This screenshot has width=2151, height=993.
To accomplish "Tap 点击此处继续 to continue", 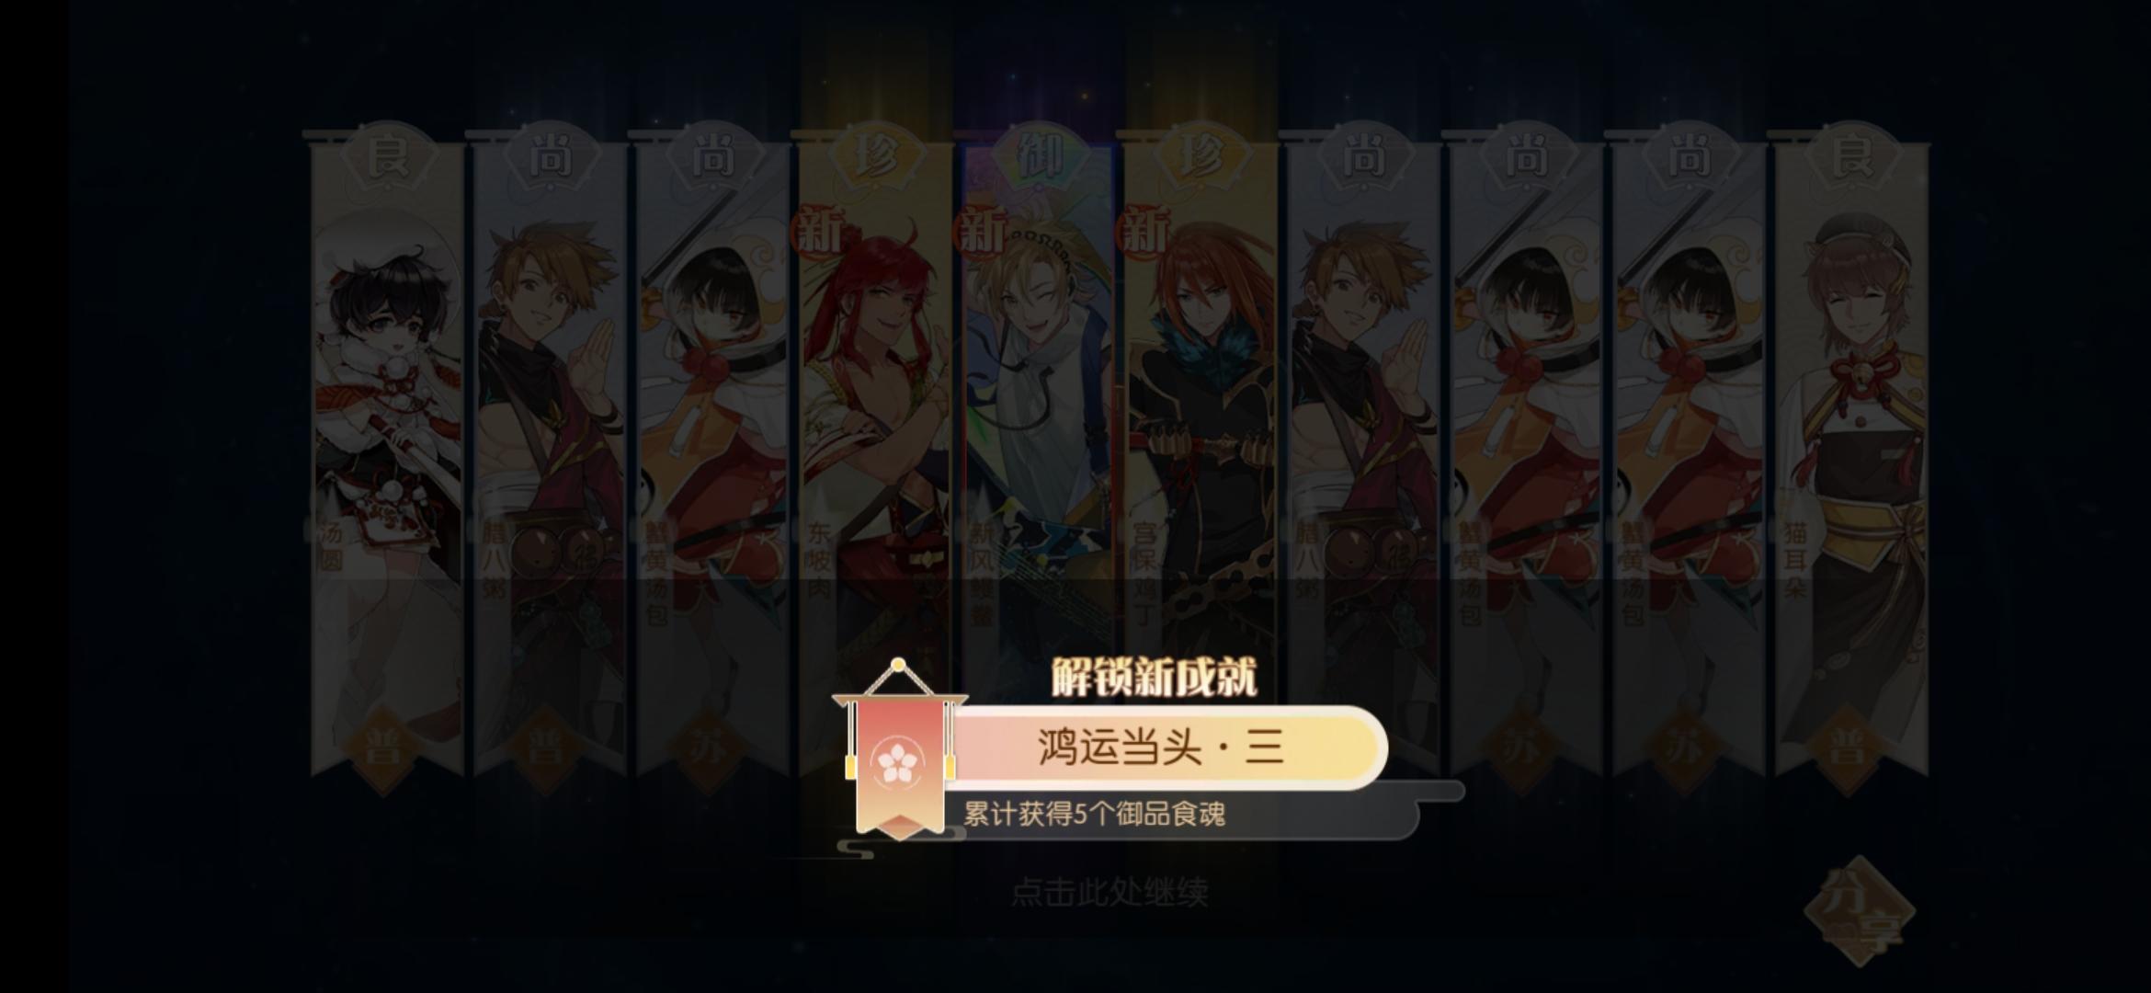I will coord(1110,891).
